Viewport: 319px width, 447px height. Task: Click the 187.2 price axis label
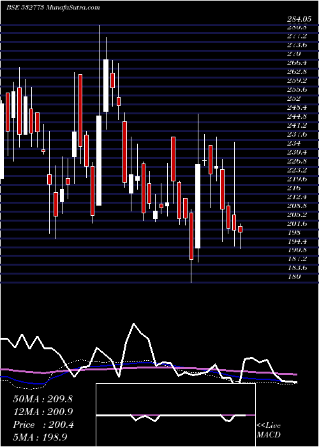[297, 259]
